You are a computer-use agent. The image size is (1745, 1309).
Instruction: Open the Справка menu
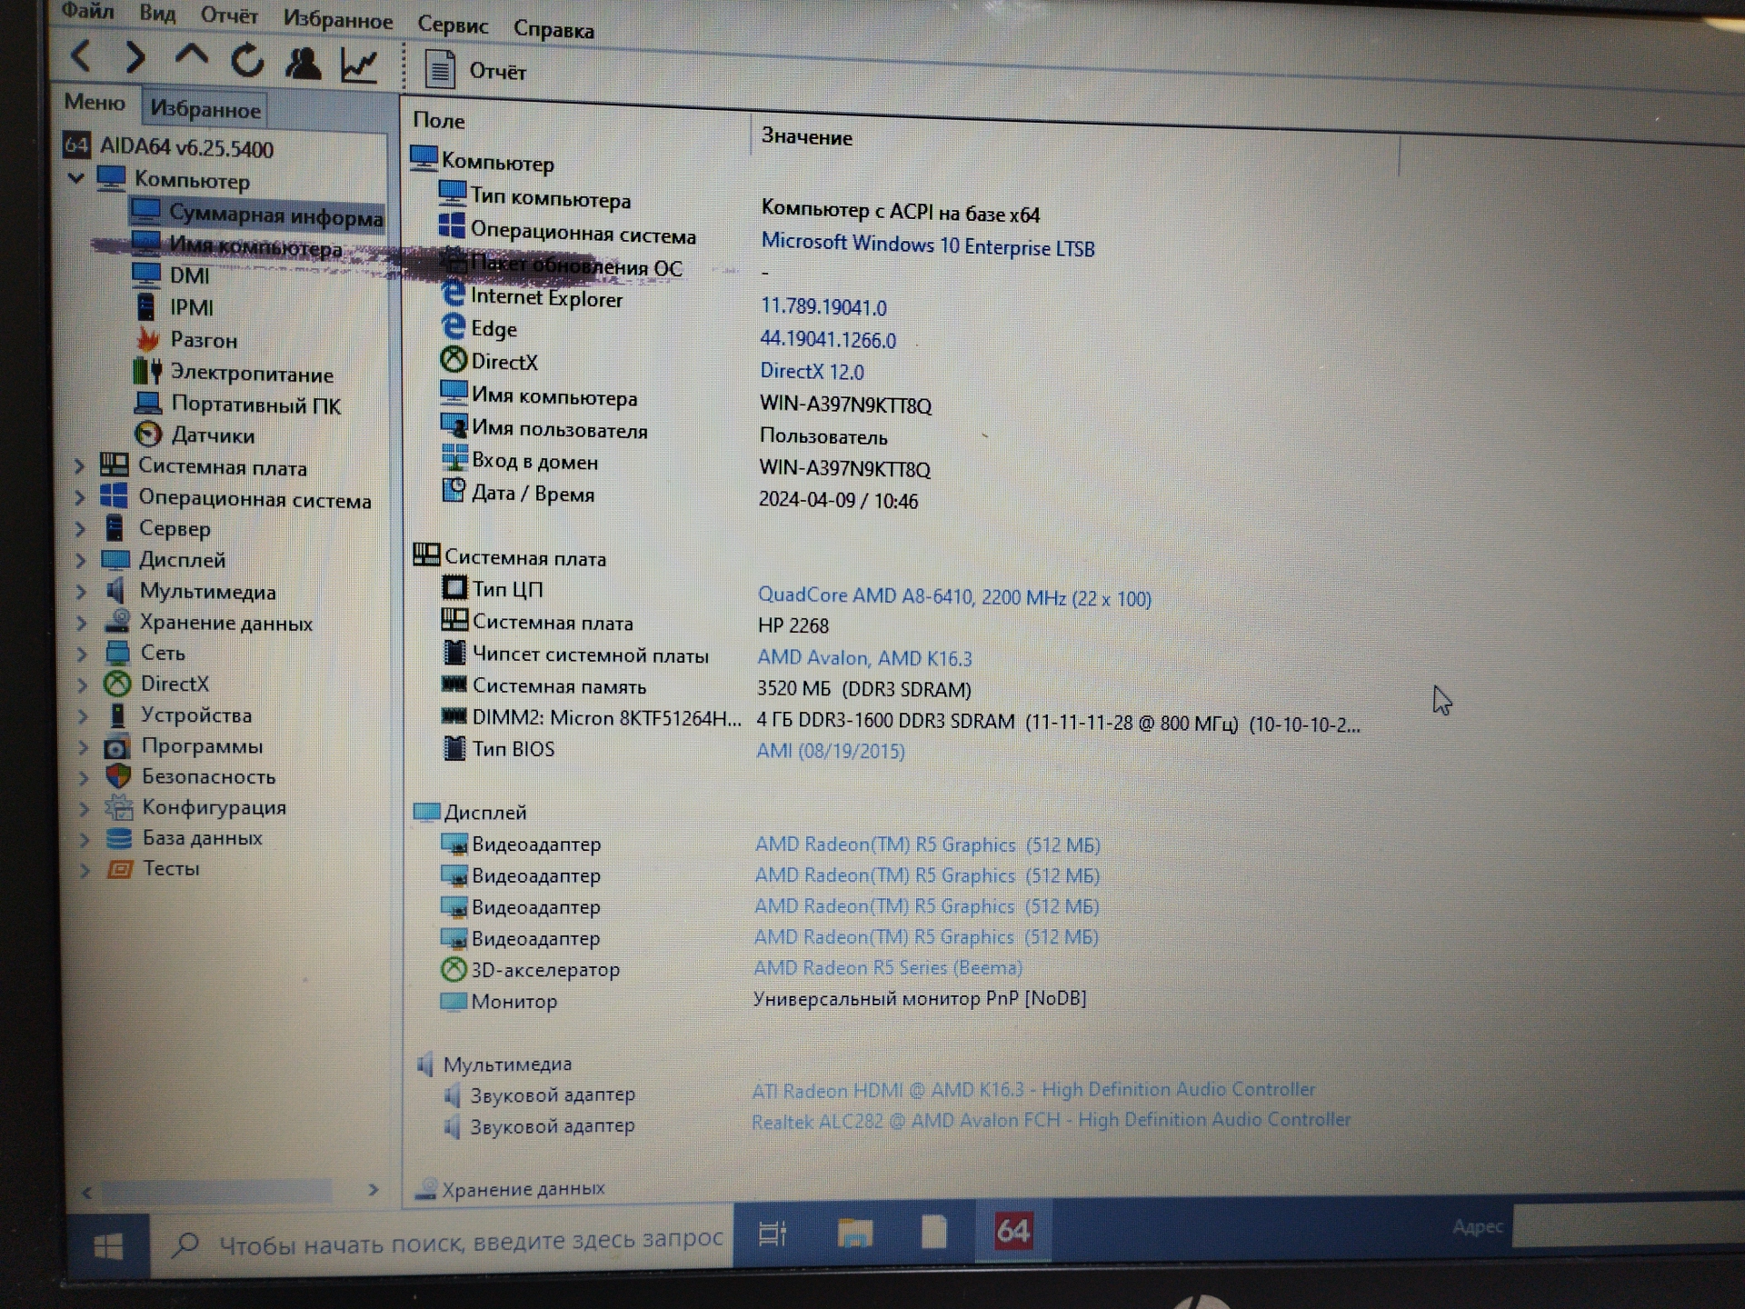click(x=553, y=29)
